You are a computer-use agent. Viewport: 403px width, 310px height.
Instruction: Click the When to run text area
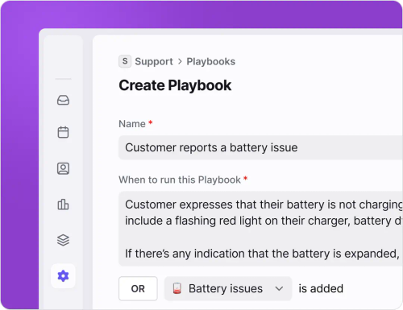260,229
